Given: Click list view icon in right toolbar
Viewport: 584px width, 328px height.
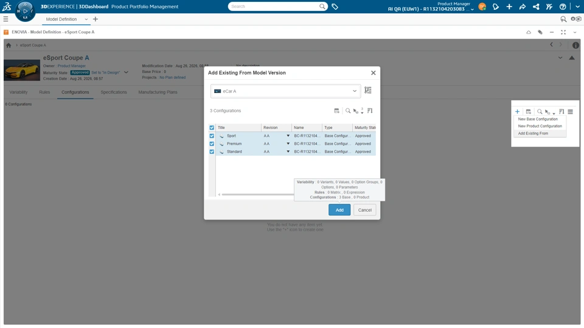Looking at the screenshot, I should click(570, 111).
